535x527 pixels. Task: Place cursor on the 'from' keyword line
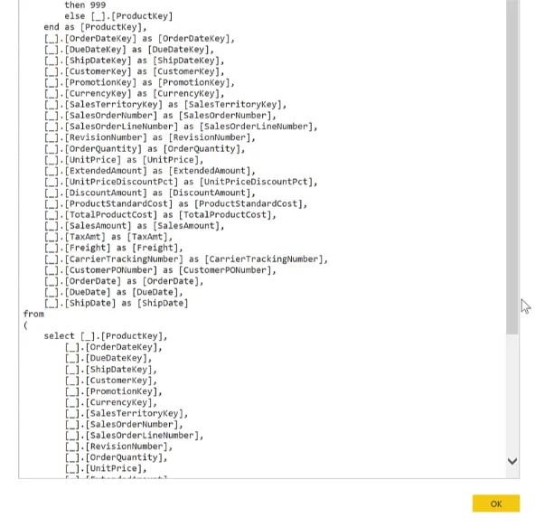[33, 314]
